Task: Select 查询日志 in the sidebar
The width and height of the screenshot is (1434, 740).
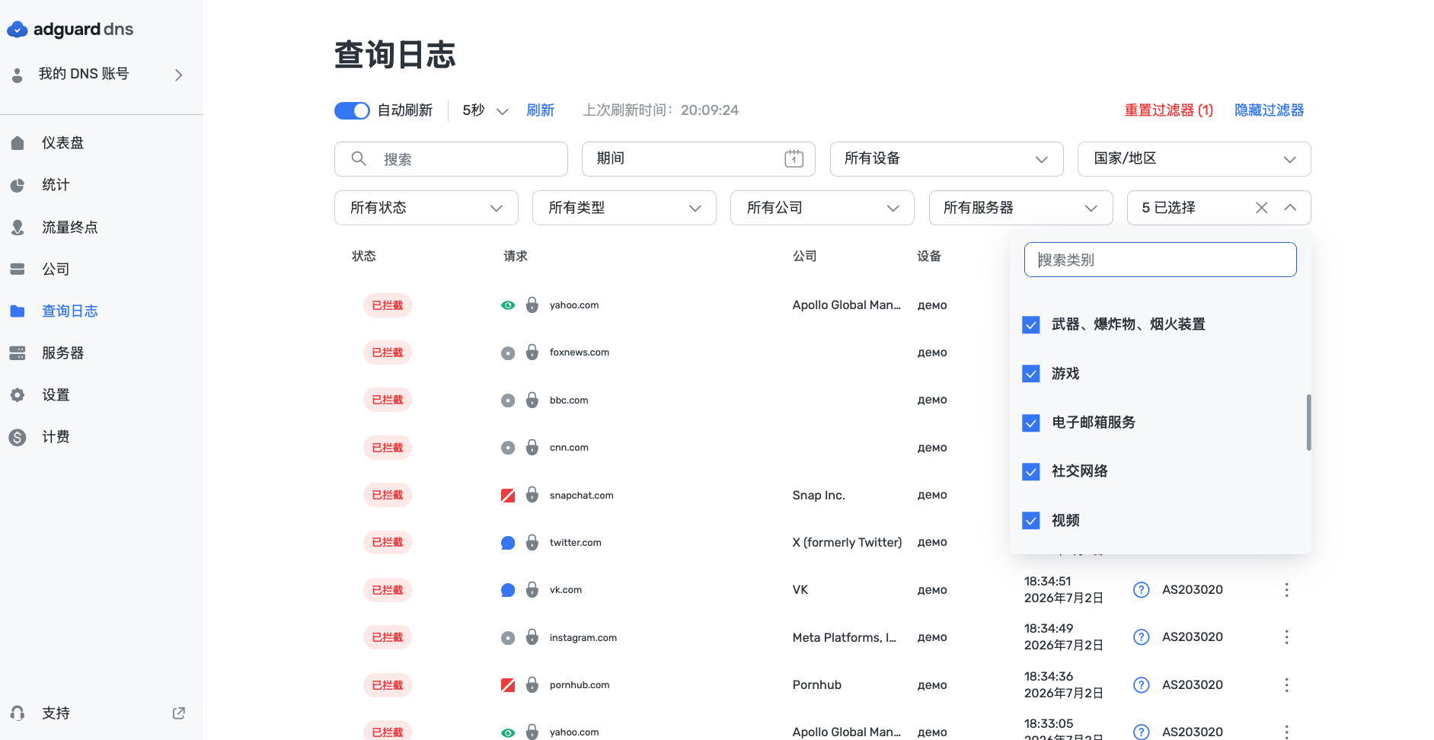Action: (x=70, y=311)
